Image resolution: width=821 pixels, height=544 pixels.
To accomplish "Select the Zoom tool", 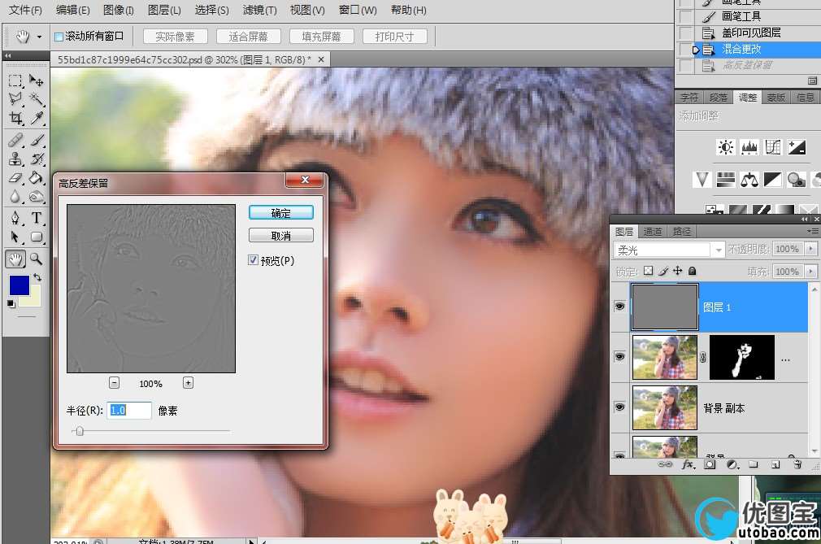I will (x=36, y=259).
